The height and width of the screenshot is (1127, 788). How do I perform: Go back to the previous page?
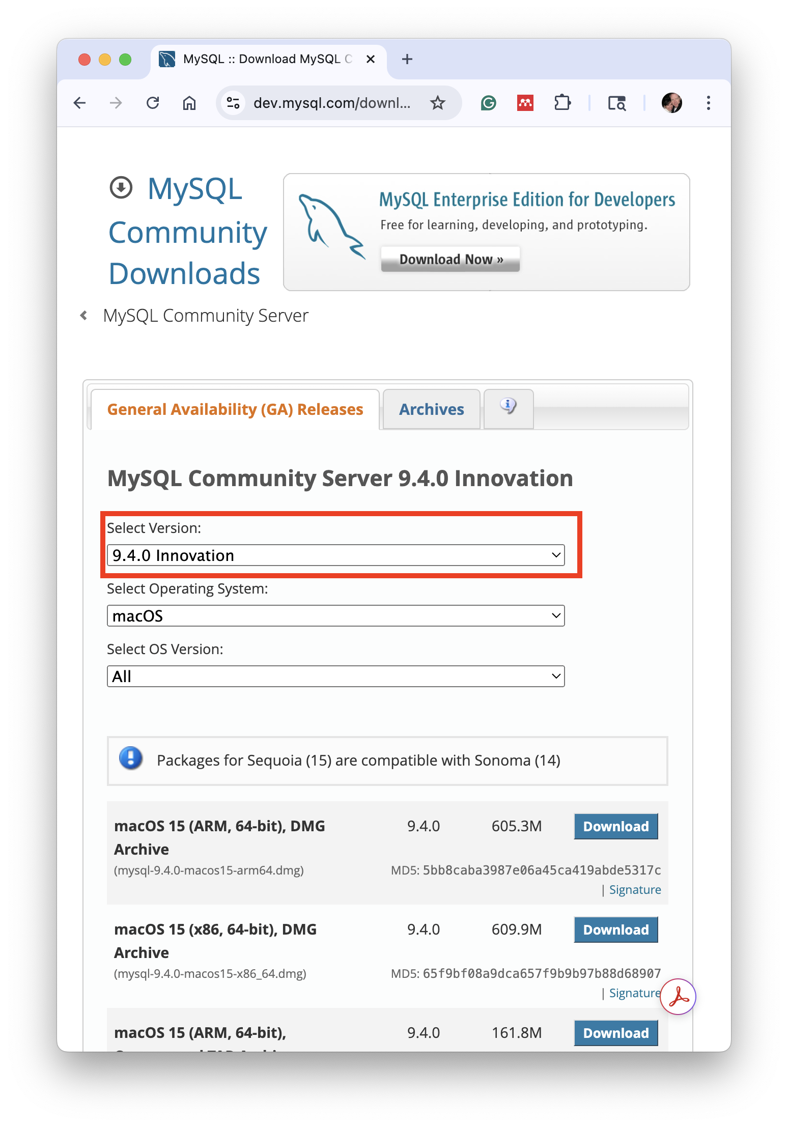79,103
